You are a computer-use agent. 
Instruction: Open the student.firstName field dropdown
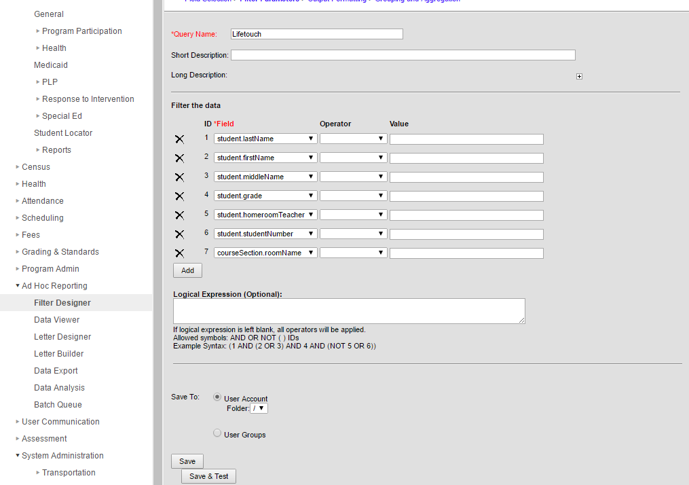click(x=265, y=158)
